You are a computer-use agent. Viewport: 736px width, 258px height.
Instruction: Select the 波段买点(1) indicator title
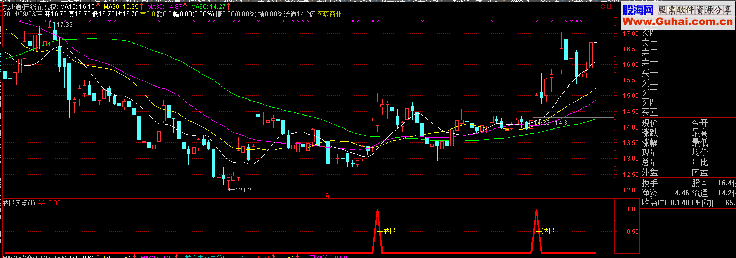(19, 203)
